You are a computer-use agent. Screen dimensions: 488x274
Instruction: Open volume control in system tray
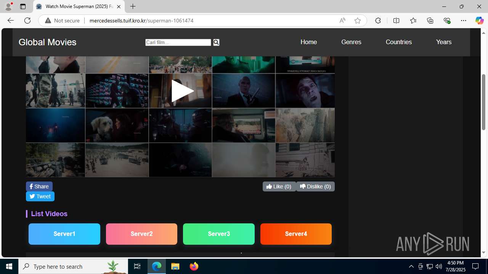pyautogui.click(x=438, y=266)
